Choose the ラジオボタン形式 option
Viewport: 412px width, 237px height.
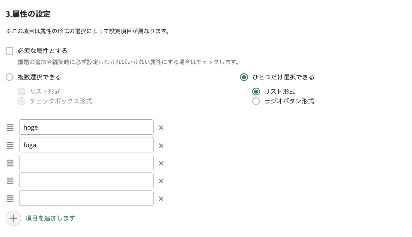[256, 101]
